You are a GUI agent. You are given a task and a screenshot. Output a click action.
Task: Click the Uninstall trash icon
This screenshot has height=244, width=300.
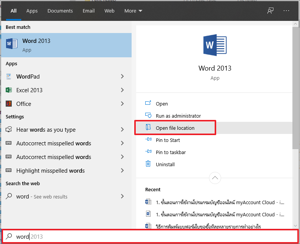tap(148, 164)
